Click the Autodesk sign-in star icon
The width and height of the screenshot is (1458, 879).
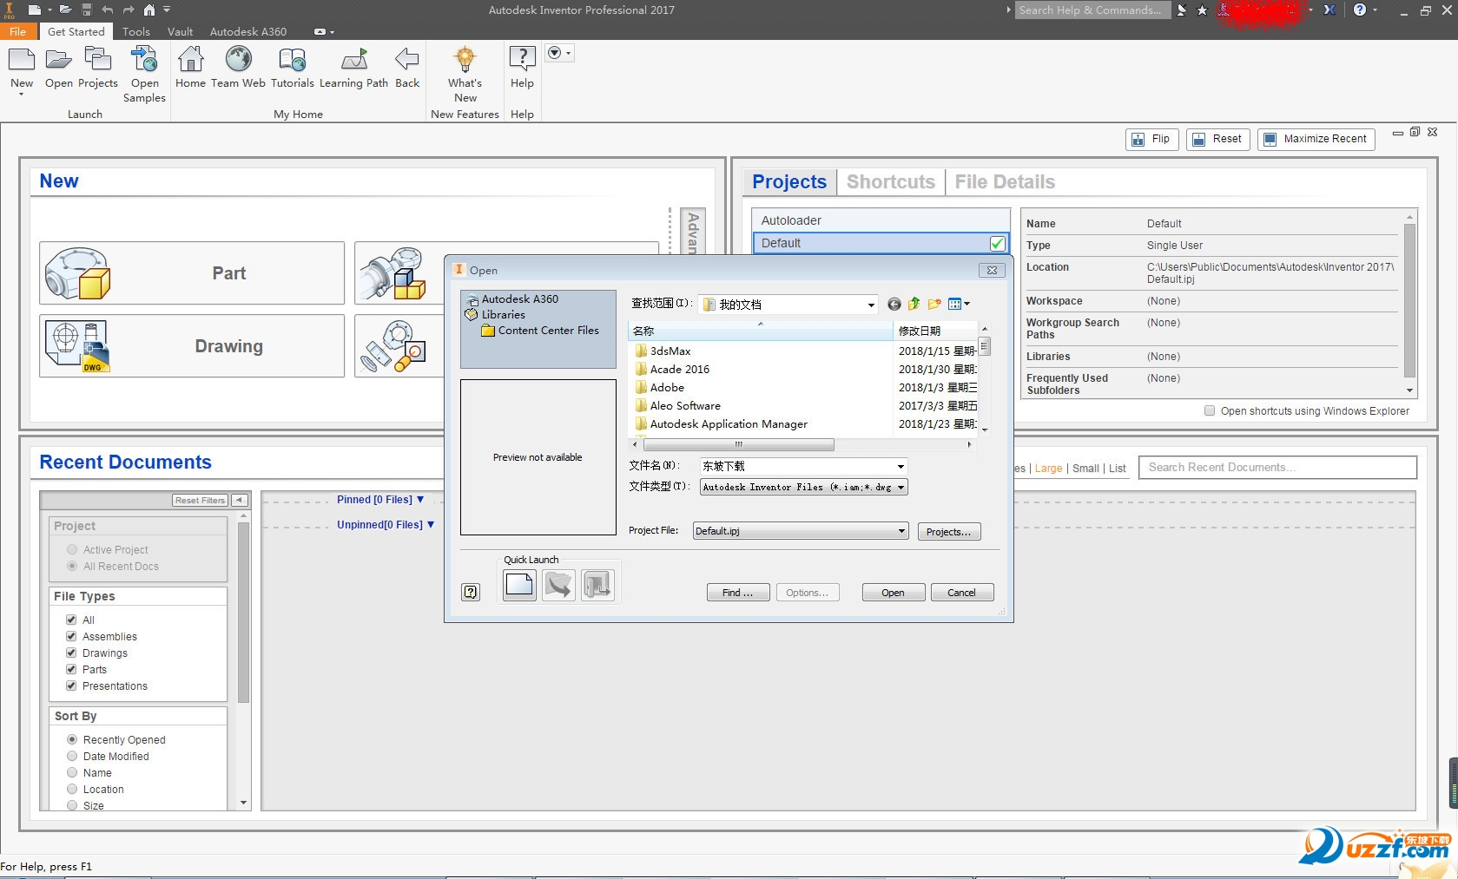pyautogui.click(x=1202, y=10)
